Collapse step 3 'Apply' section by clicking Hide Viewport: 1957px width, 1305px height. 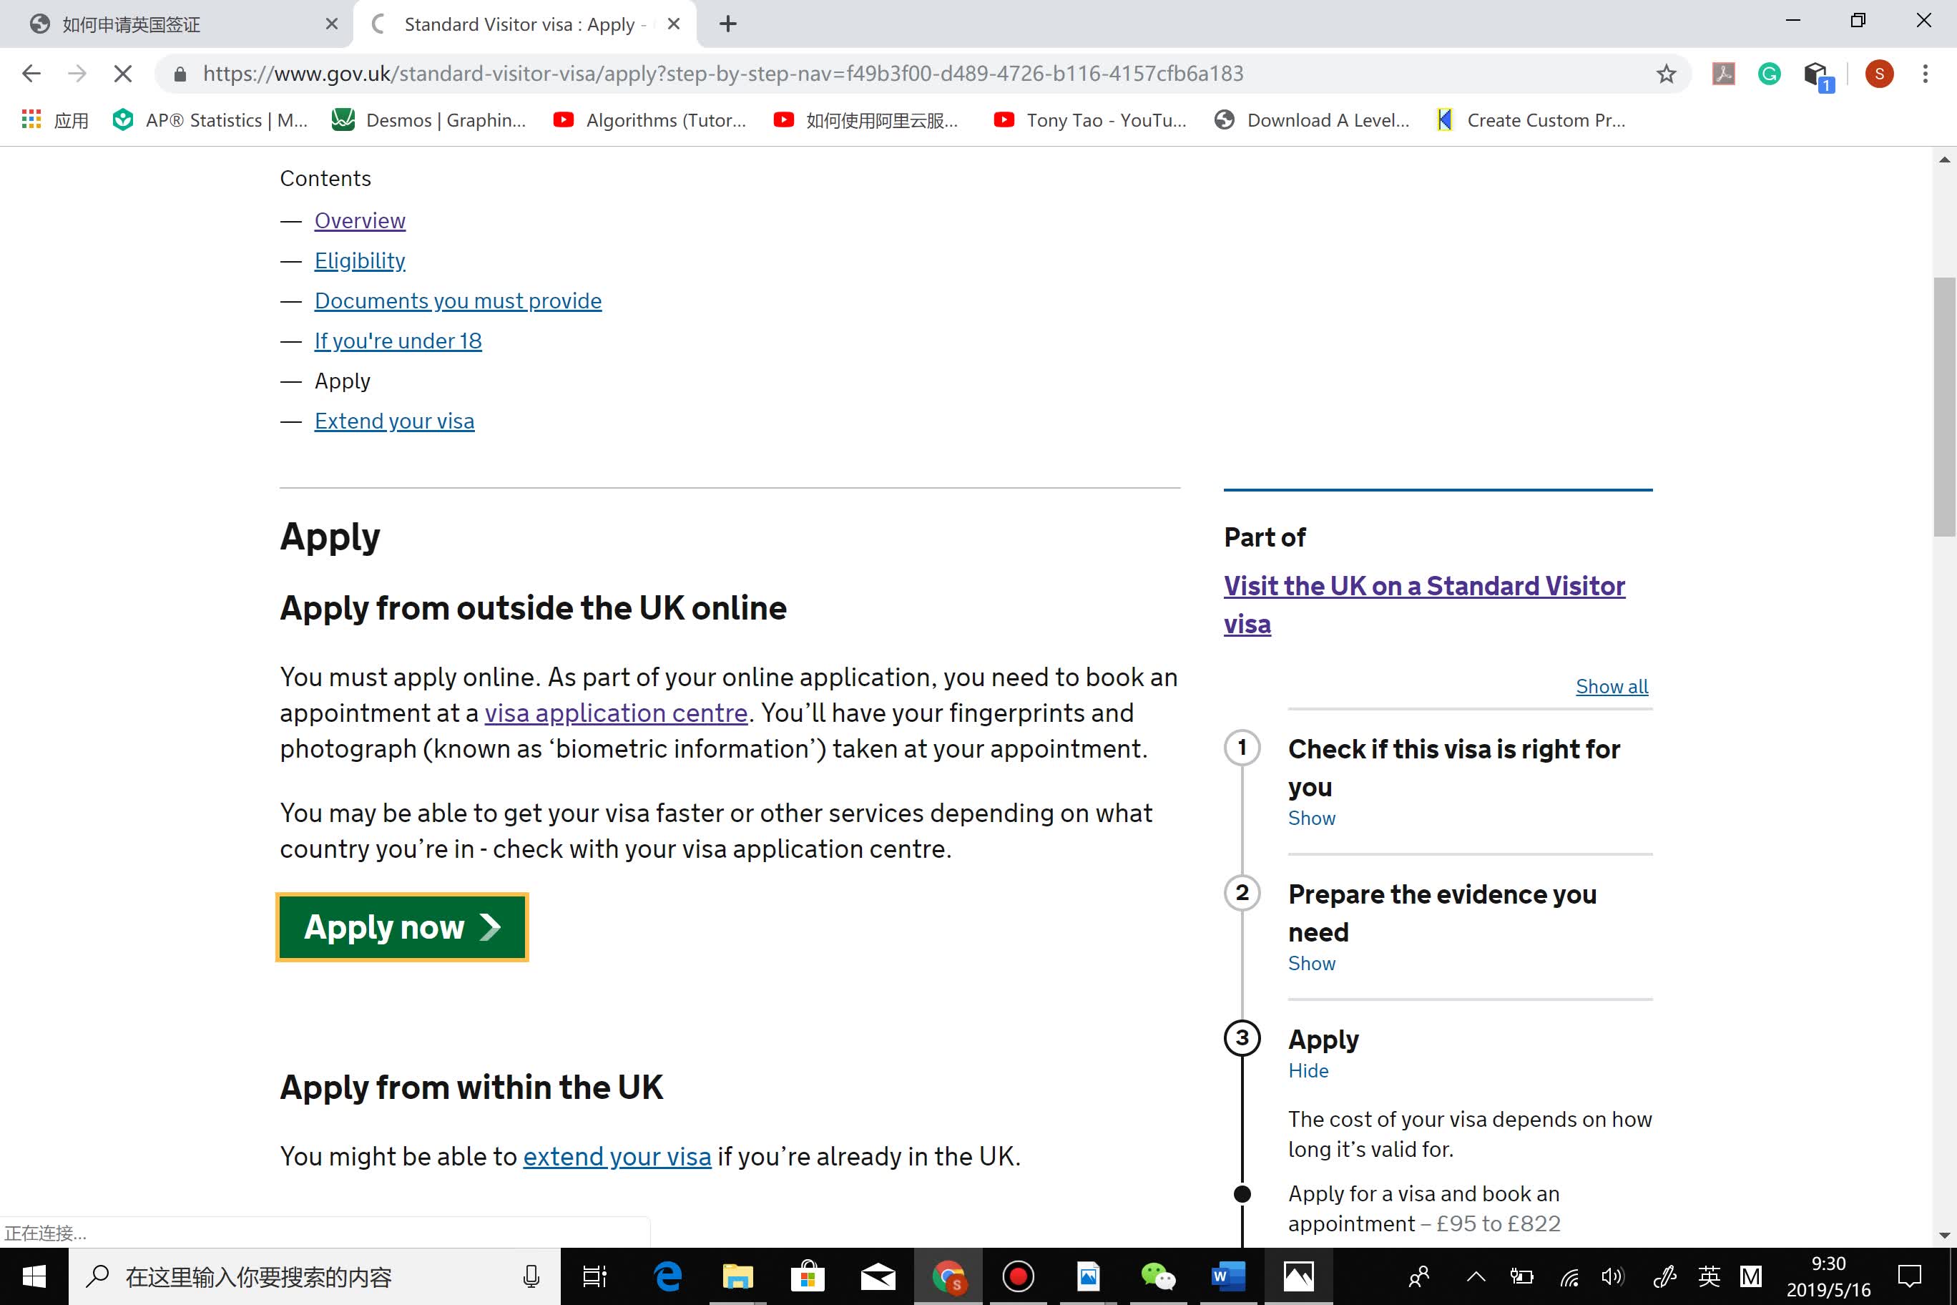tap(1306, 1070)
